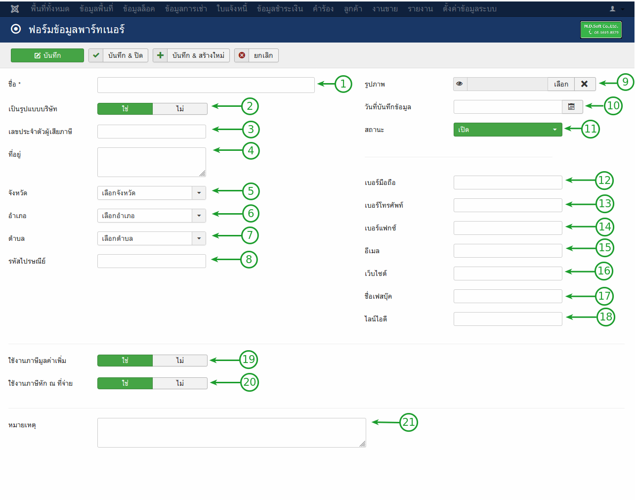
Task: Click the green บันทึก save button
Action: [47, 55]
